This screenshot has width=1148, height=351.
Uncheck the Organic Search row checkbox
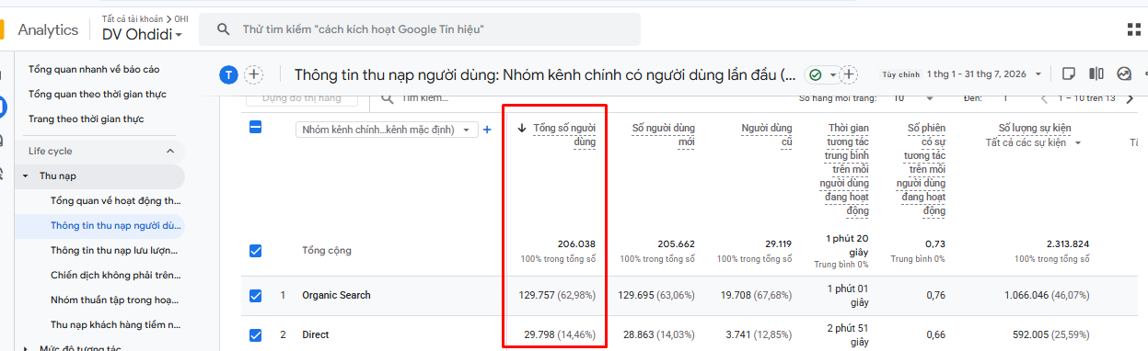point(256,295)
